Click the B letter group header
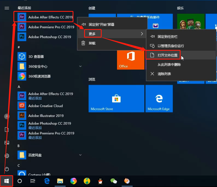Viewport: 217px width, 187px height. click(x=19, y=146)
